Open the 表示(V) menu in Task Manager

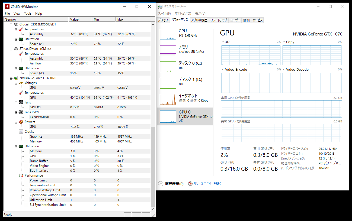click(200, 14)
